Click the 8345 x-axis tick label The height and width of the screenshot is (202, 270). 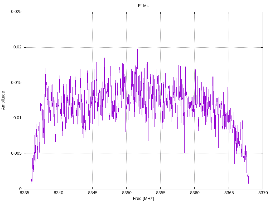pyautogui.click(x=93, y=193)
